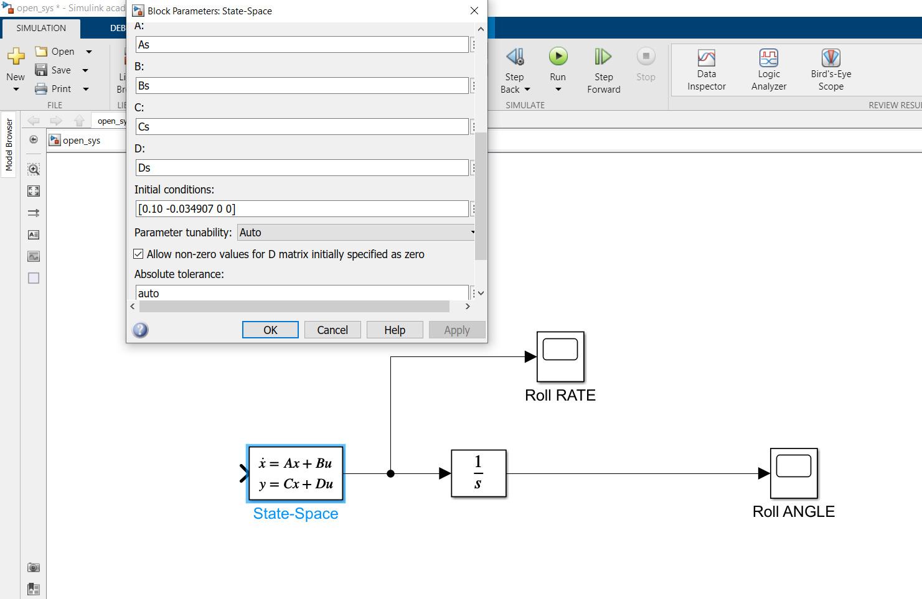The width and height of the screenshot is (922, 599).
Task: Click inside the Initial conditions field
Action: point(302,209)
